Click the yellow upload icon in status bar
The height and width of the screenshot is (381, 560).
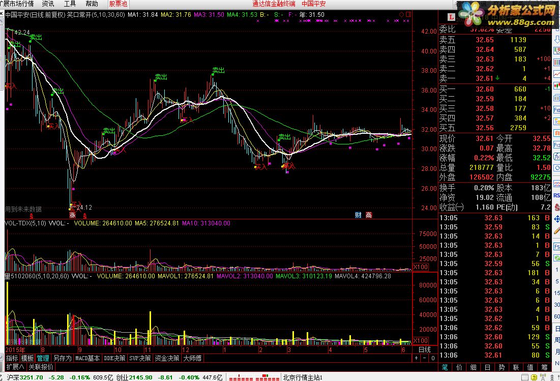(x=534, y=377)
